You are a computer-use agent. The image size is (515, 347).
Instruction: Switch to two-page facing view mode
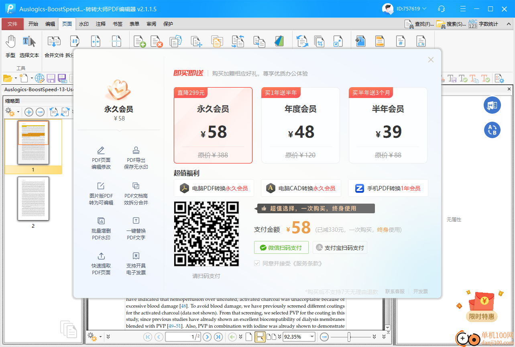point(271,337)
